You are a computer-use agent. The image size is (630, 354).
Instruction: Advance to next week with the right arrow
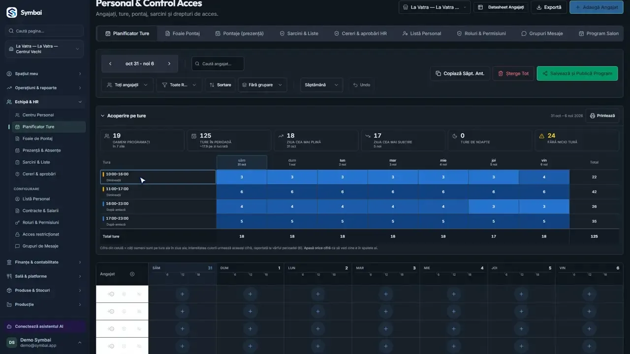169,63
